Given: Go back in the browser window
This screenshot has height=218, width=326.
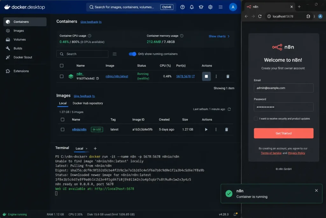Looking at the screenshot, I should 246,16.
